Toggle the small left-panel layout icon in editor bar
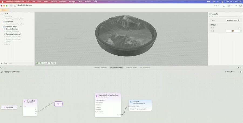Image resolution: width=243 pixels, height=123 pixels. 5,68
